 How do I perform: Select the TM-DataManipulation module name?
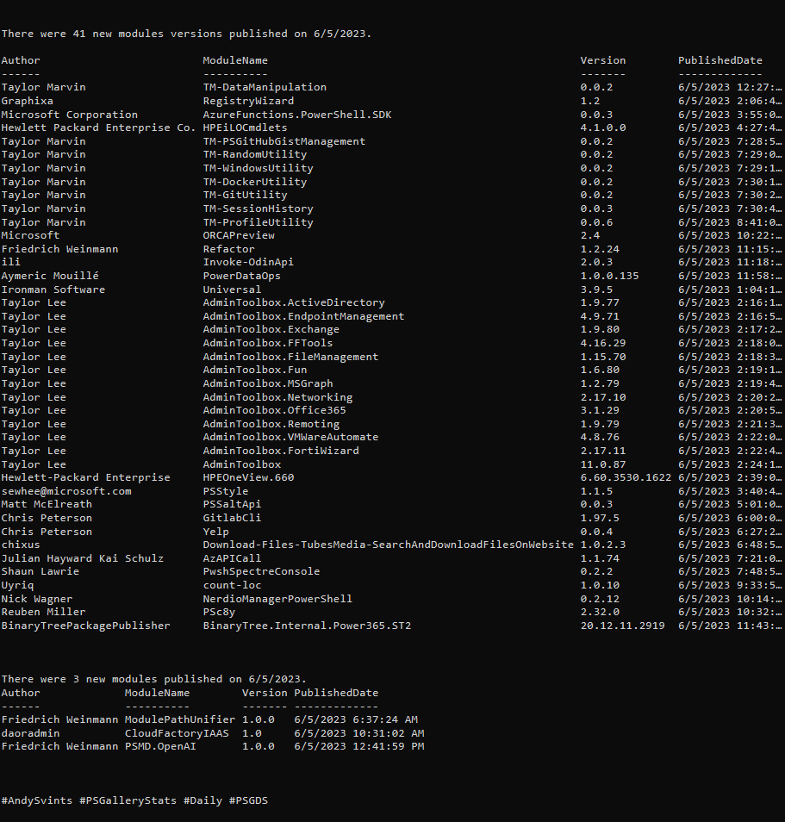(x=265, y=87)
